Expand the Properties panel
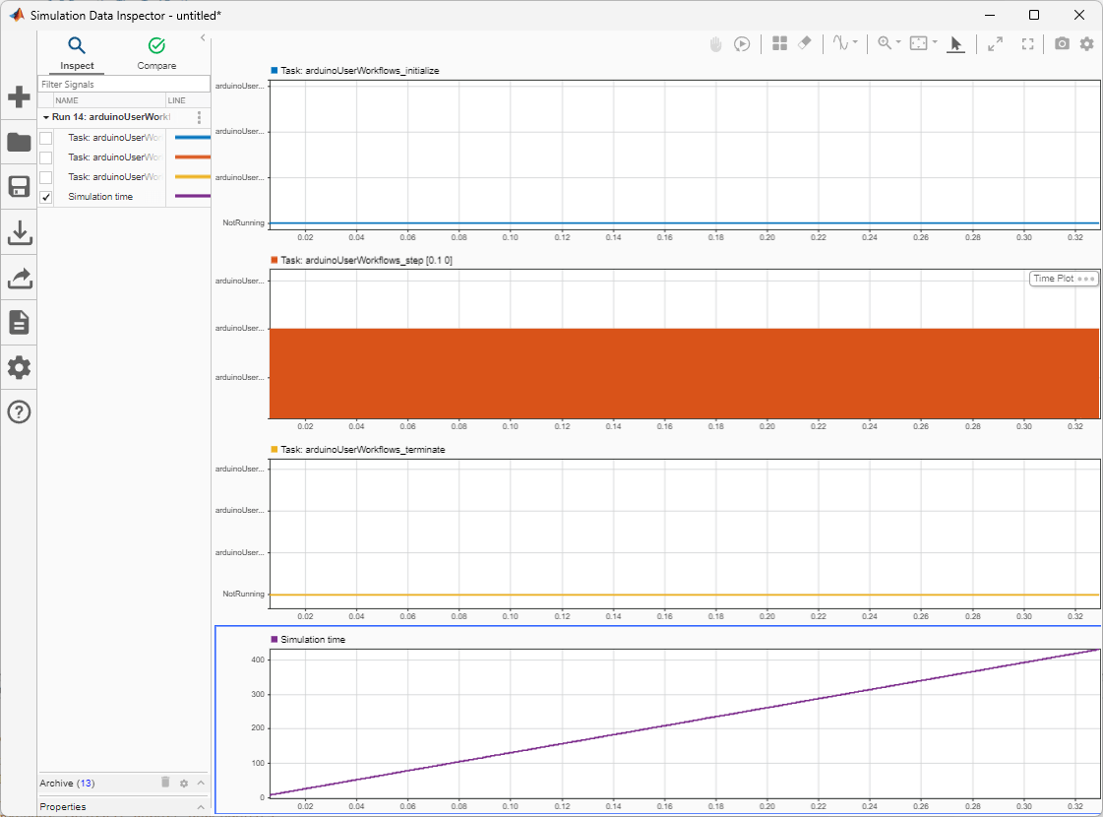Screen dimensions: 1103x817 pos(201,807)
